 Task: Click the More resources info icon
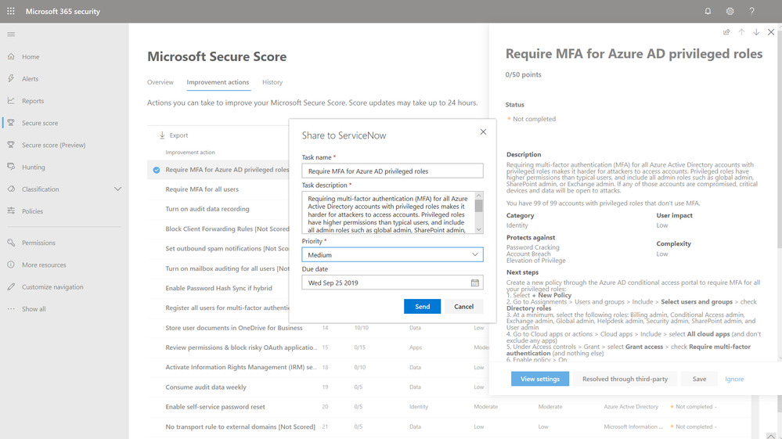11,264
